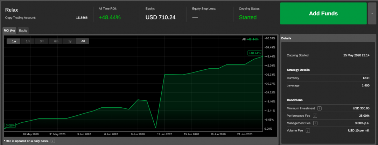Expand the dropdown arrow next to Add Funds
The image size is (378, 145).
tap(372, 14)
